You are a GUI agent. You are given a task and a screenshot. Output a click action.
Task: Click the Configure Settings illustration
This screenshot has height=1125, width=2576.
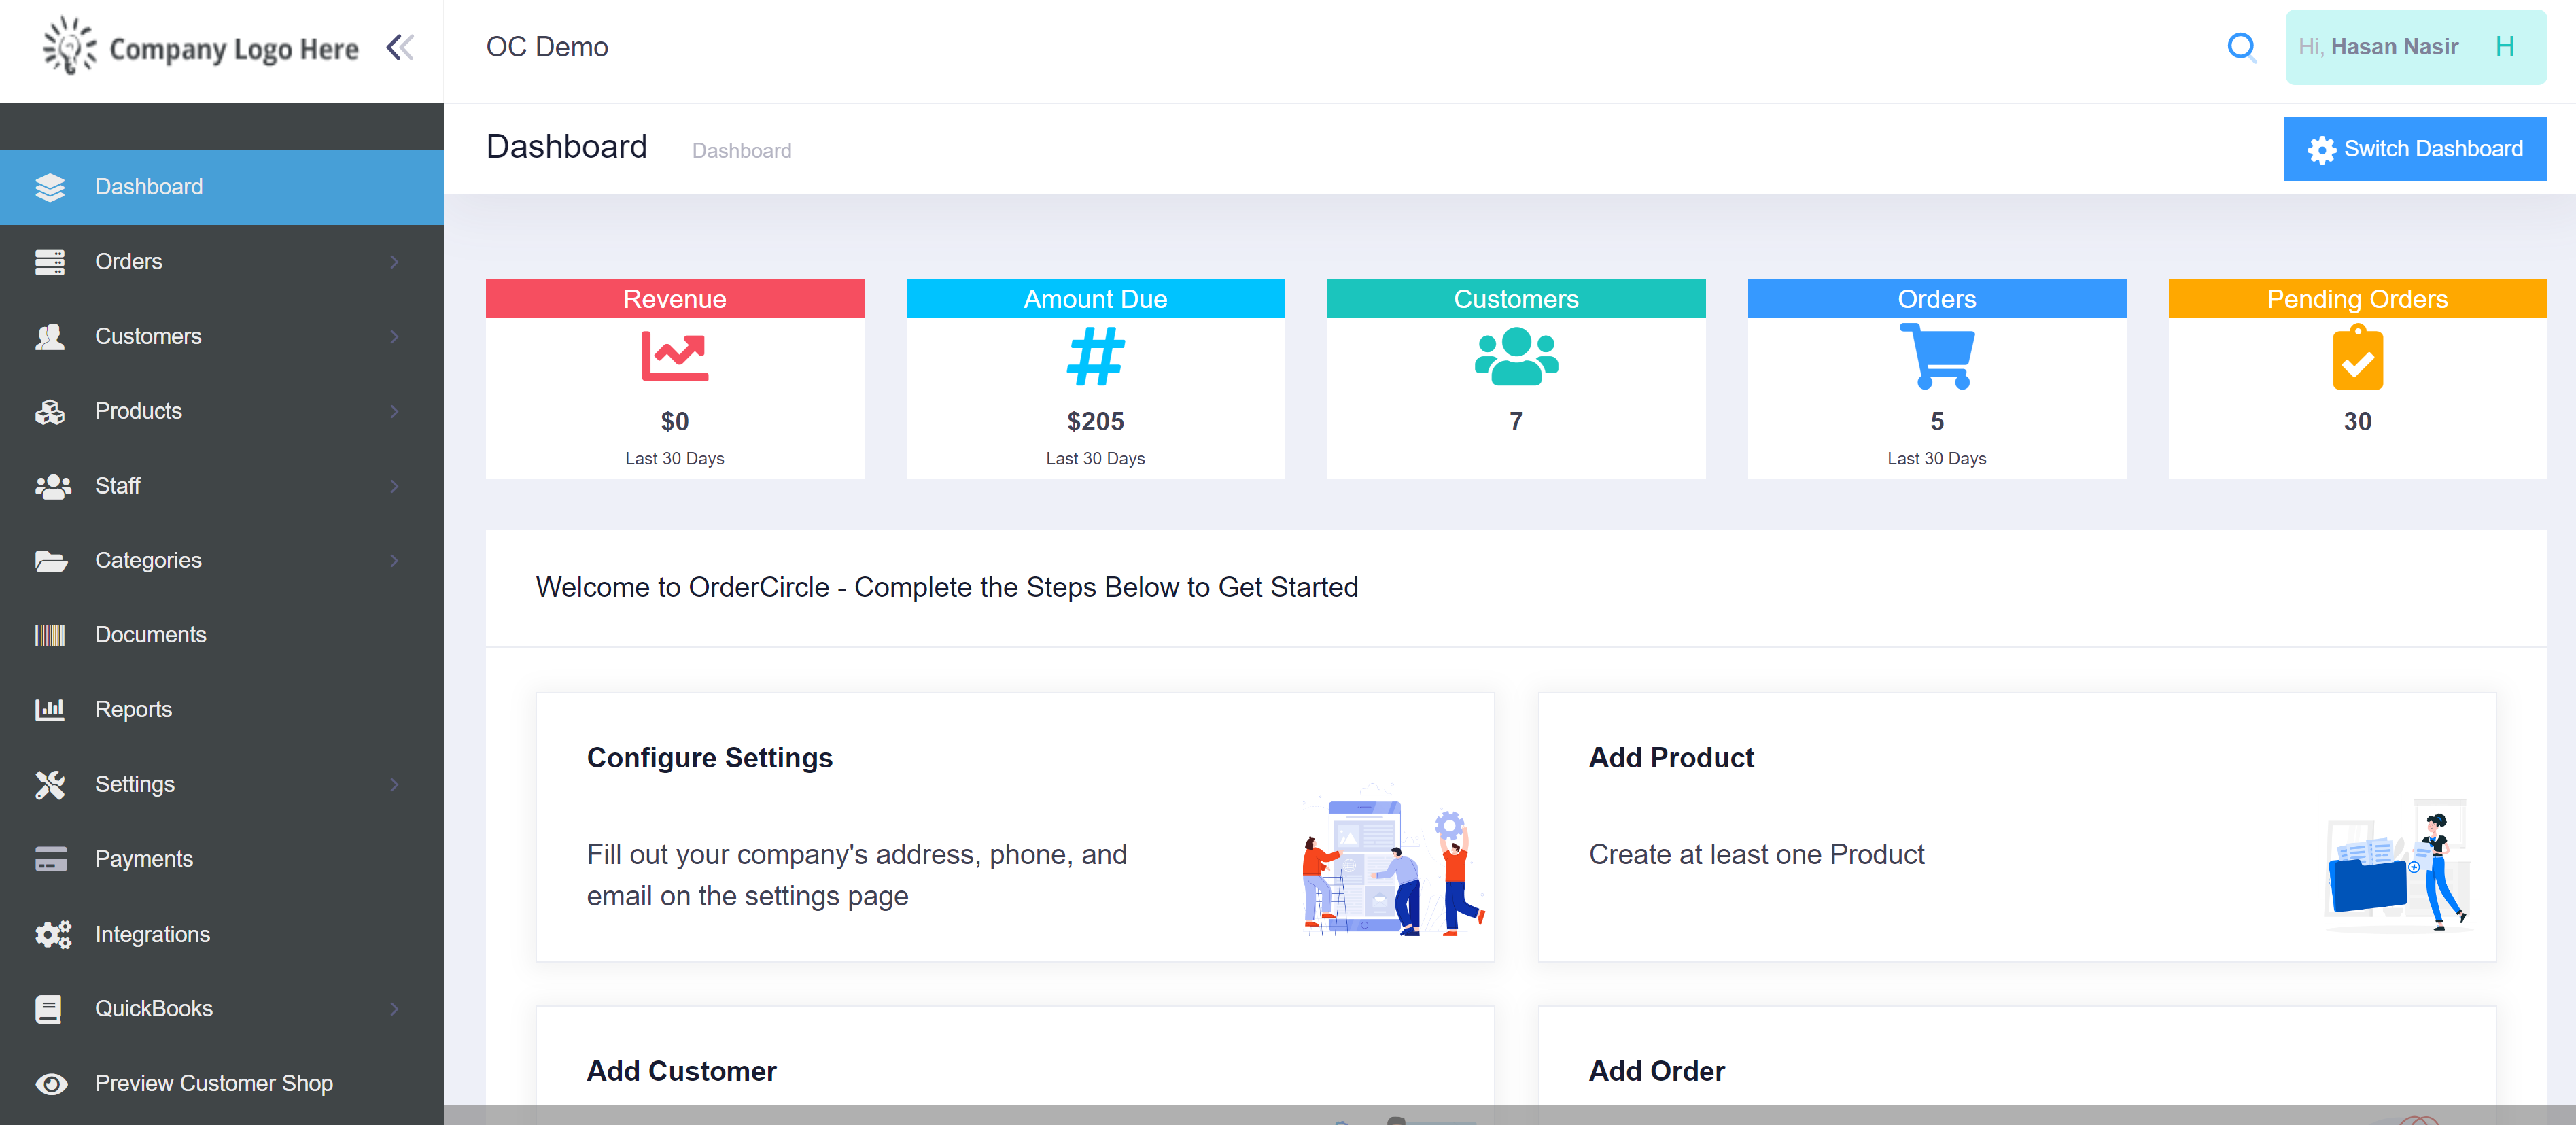(x=1393, y=859)
